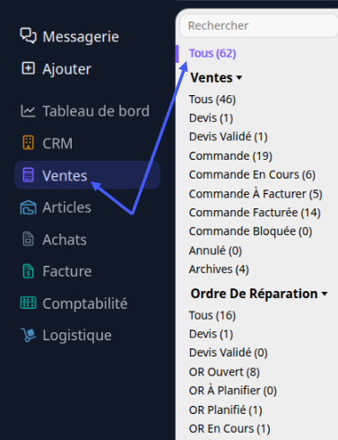The width and height of the screenshot is (338, 440).
Task: Click the CRM building icon
Action: point(28,143)
